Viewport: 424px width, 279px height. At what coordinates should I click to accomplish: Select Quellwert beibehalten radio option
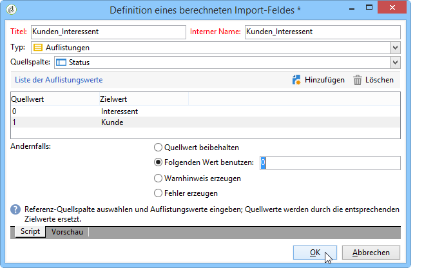pos(158,148)
